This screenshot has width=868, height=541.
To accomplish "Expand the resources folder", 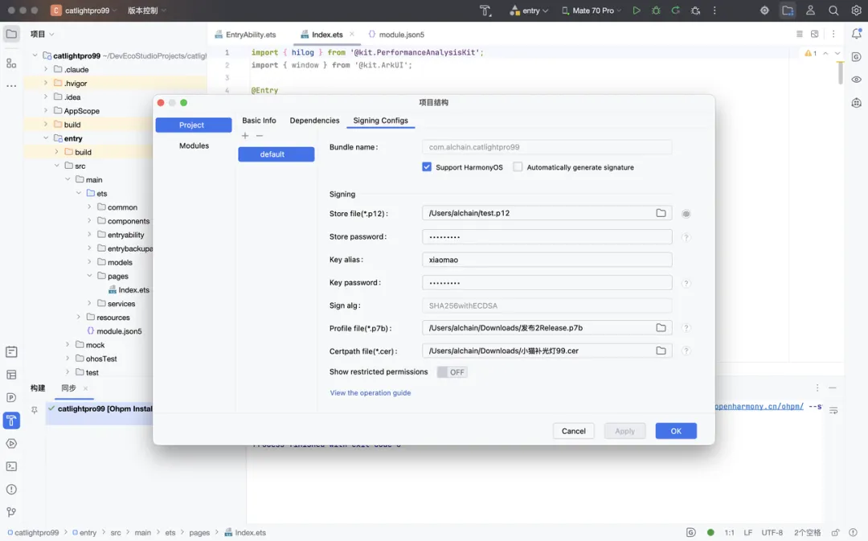I will point(79,317).
